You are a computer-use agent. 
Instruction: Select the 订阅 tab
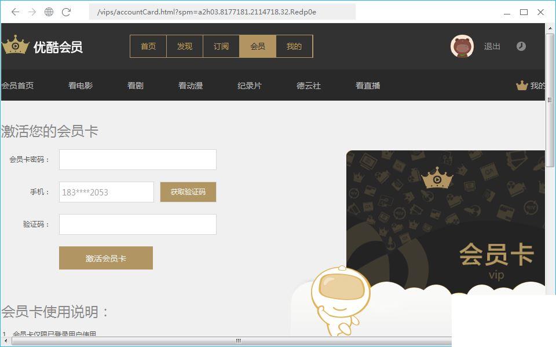pos(221,46)
